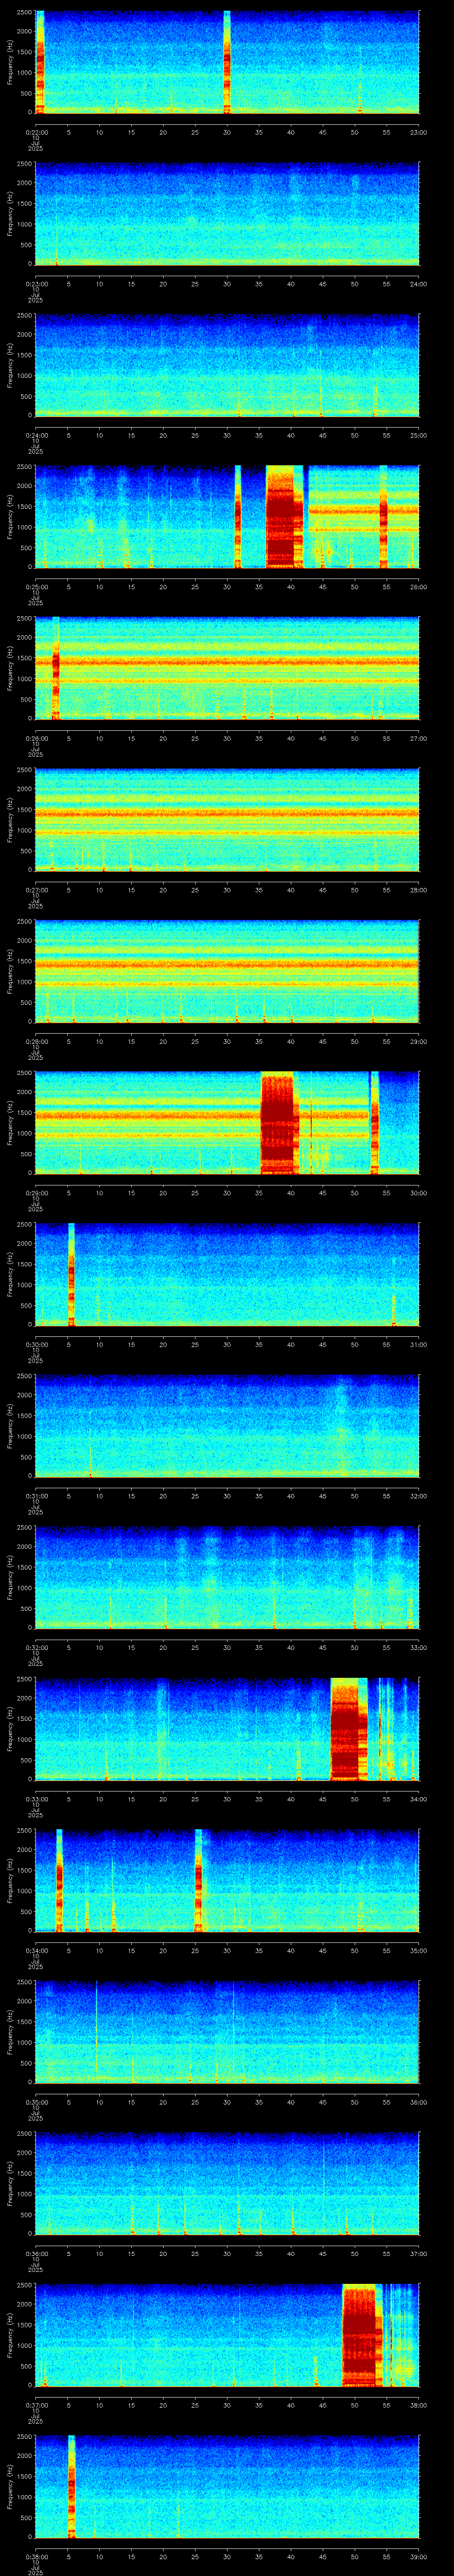Click the "39:00" end time label

(418, 2556)
